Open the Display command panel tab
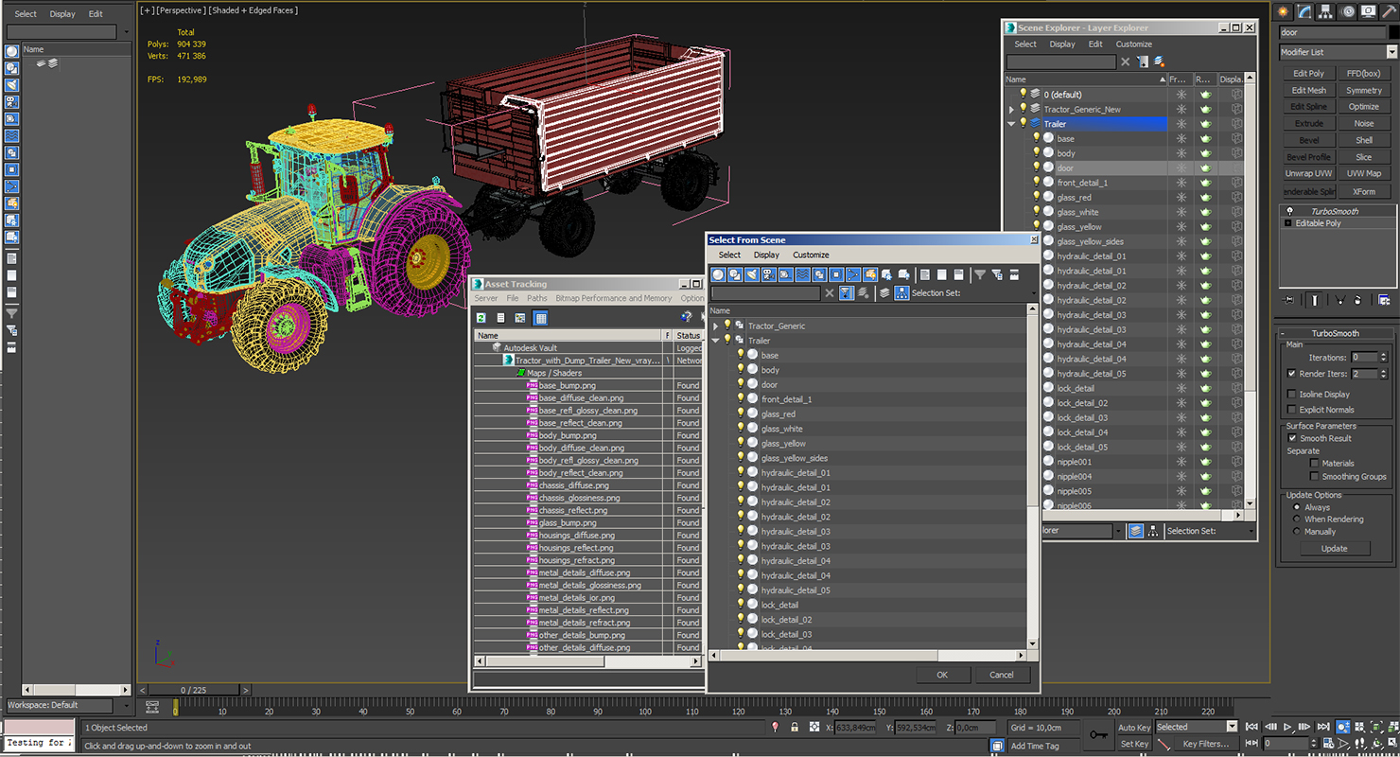 click(1370, 11)
